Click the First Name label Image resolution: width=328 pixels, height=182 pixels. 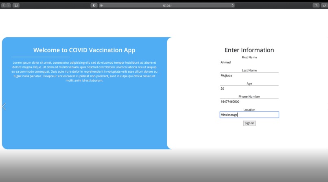point(249,57)
